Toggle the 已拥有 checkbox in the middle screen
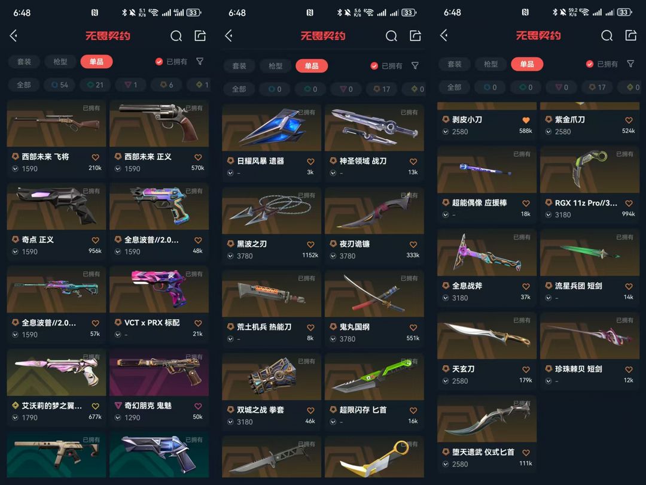 click(374, 66)
